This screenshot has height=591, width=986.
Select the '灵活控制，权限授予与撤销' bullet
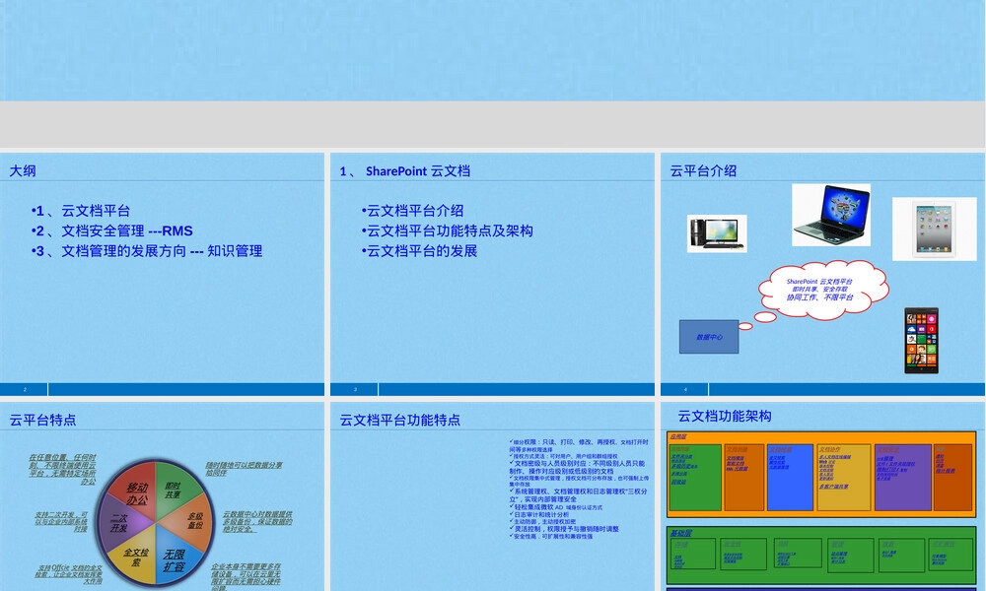pos(564,529)
